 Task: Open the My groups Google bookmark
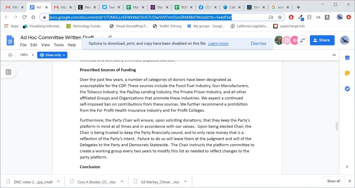(x=206, y=26)
